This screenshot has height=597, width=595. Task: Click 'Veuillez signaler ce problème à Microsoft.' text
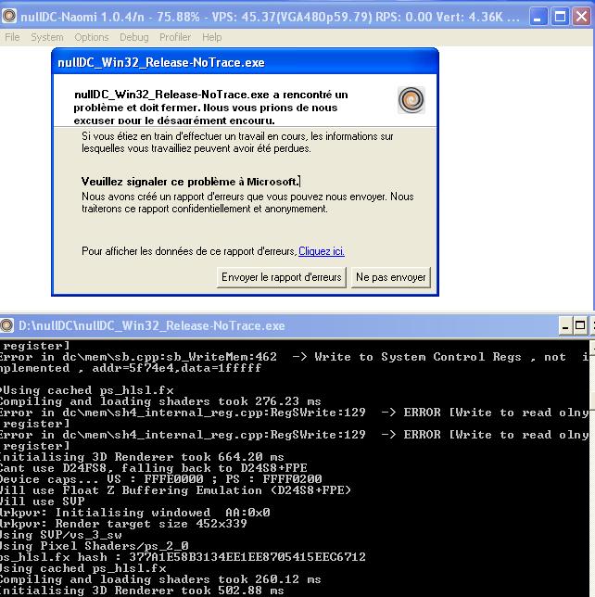tap(190, 182)
